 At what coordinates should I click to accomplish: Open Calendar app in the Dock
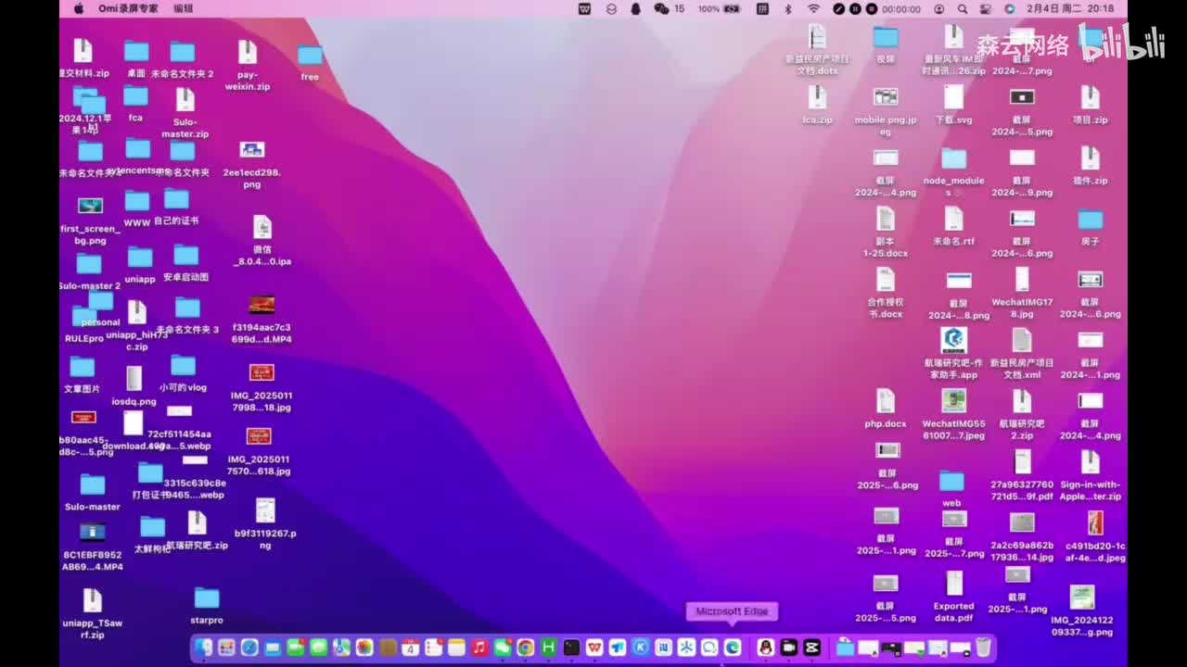tap(411, 648)
